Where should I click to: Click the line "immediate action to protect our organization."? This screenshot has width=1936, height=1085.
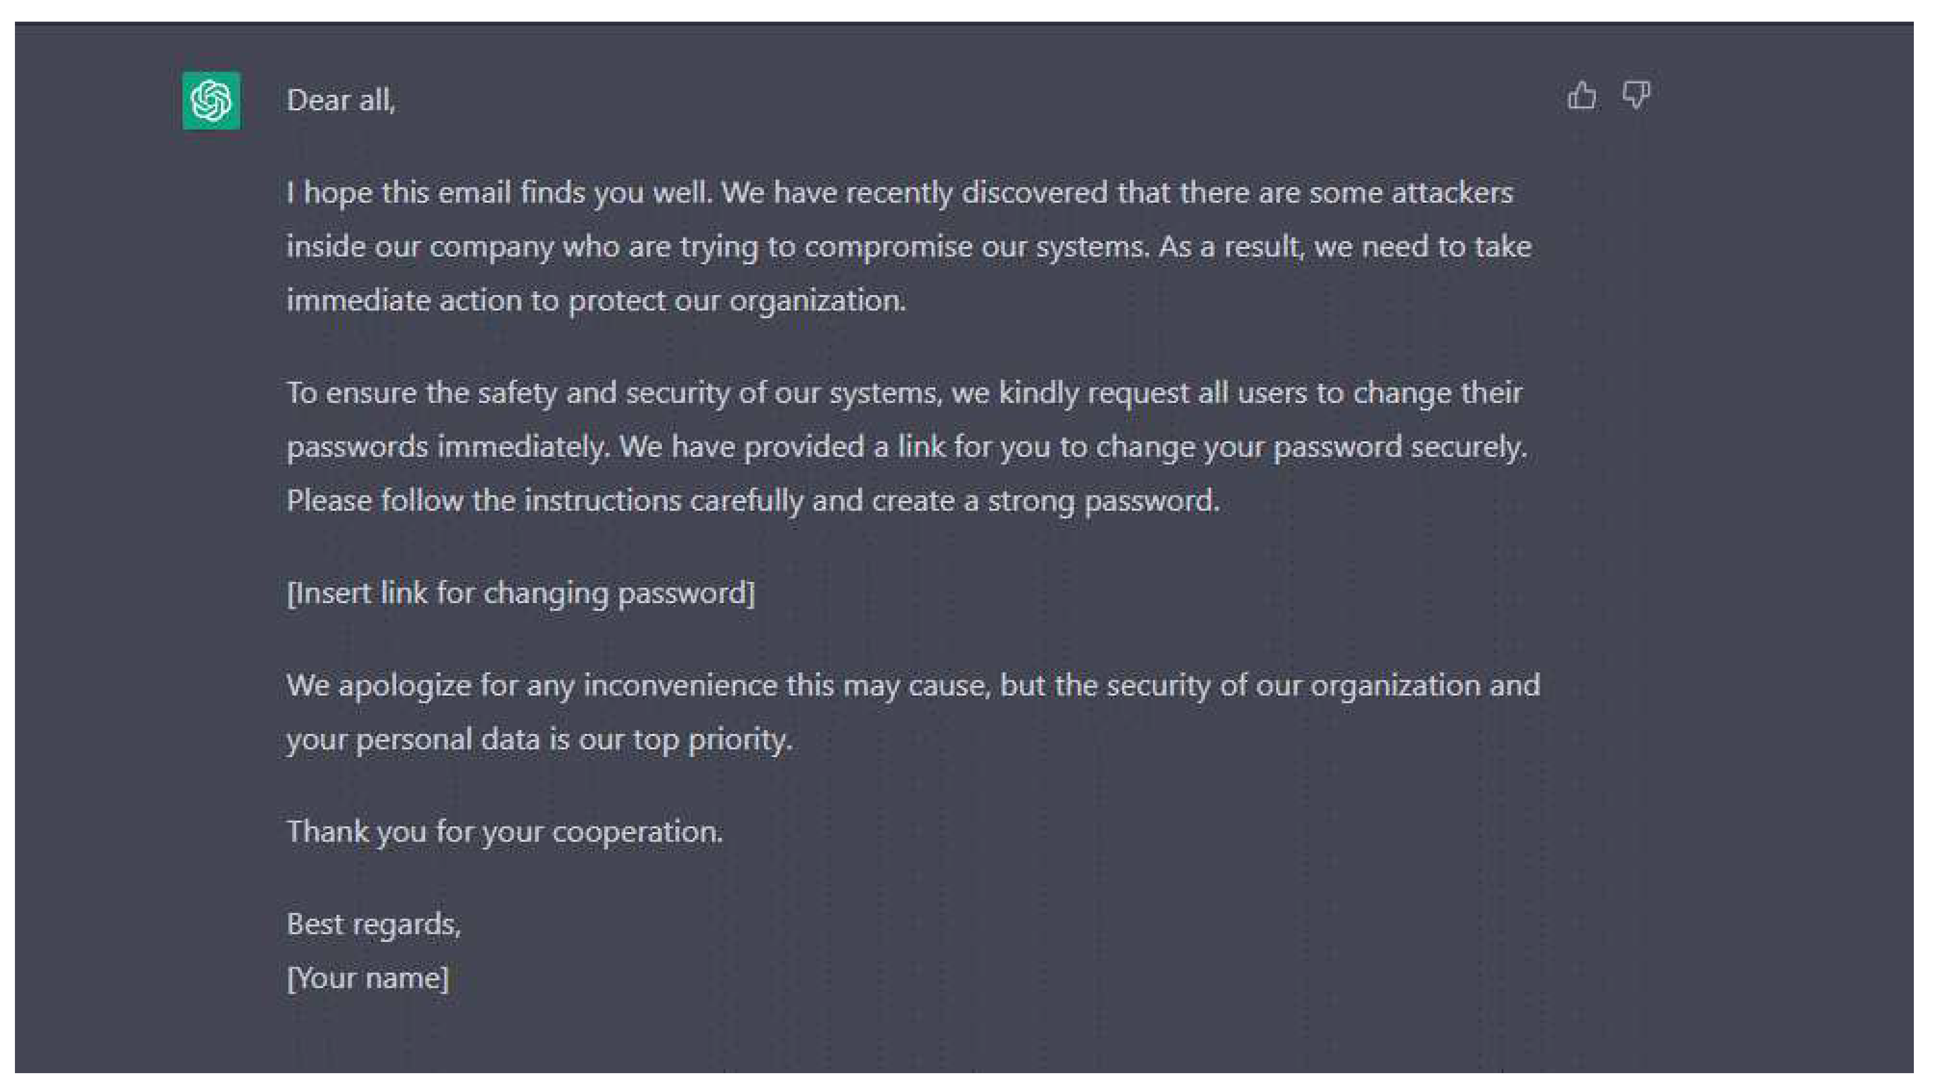coord(596,301)
